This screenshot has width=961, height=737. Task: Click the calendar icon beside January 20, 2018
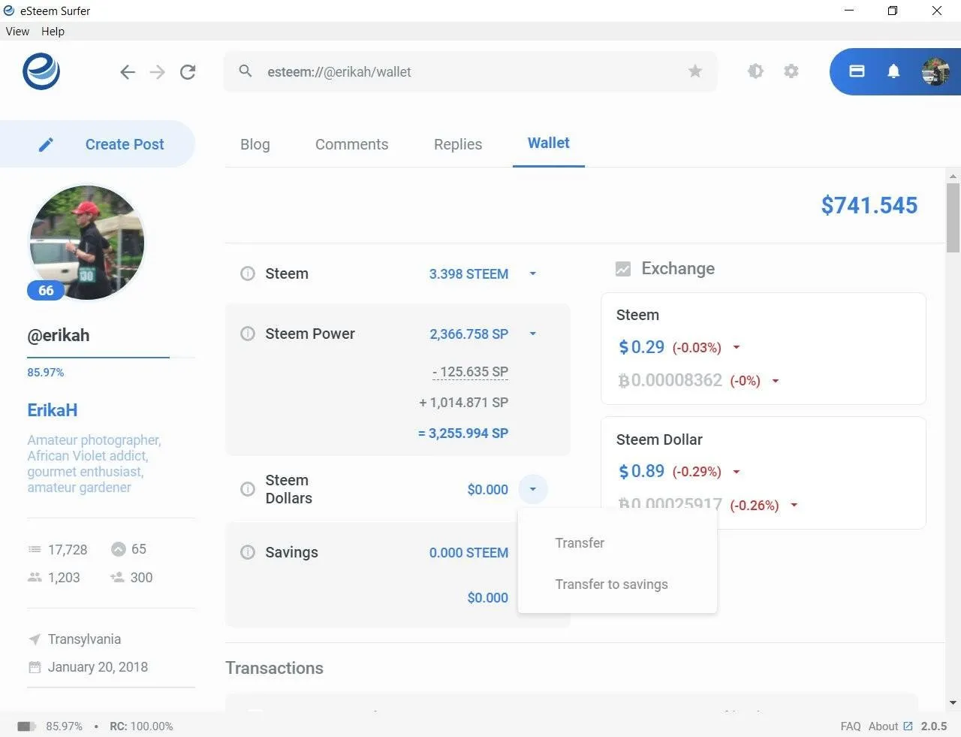click(35, 667)
